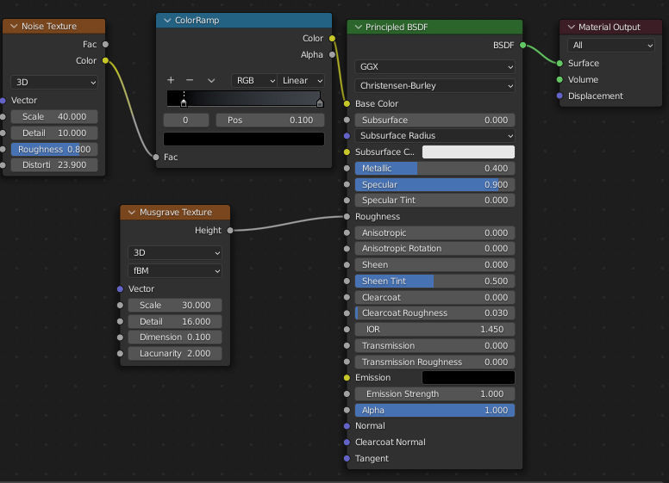Click the Emission Strength 1.000 field
669x483 pixels.
point(435,394)
